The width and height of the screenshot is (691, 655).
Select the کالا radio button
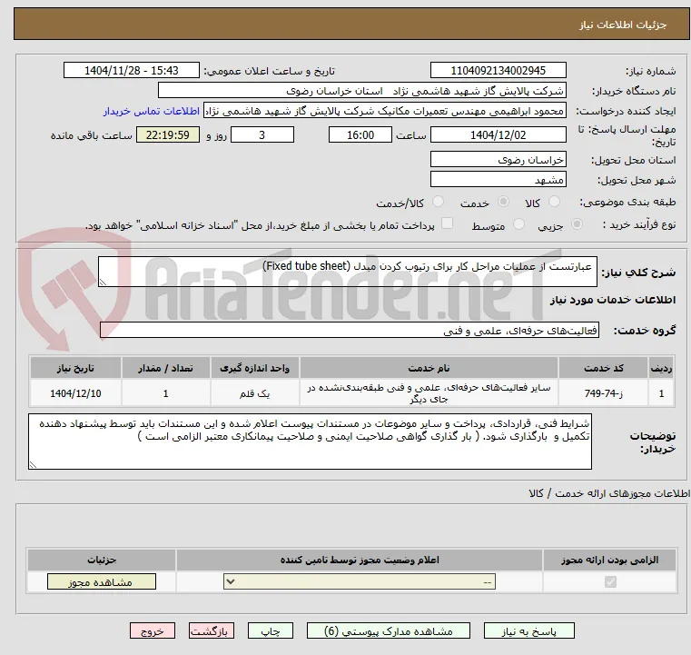[554, 202]
